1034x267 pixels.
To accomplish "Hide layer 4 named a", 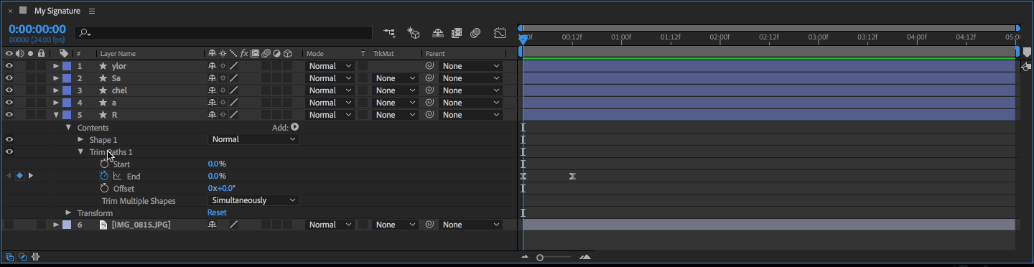I will tap(9, 103).
